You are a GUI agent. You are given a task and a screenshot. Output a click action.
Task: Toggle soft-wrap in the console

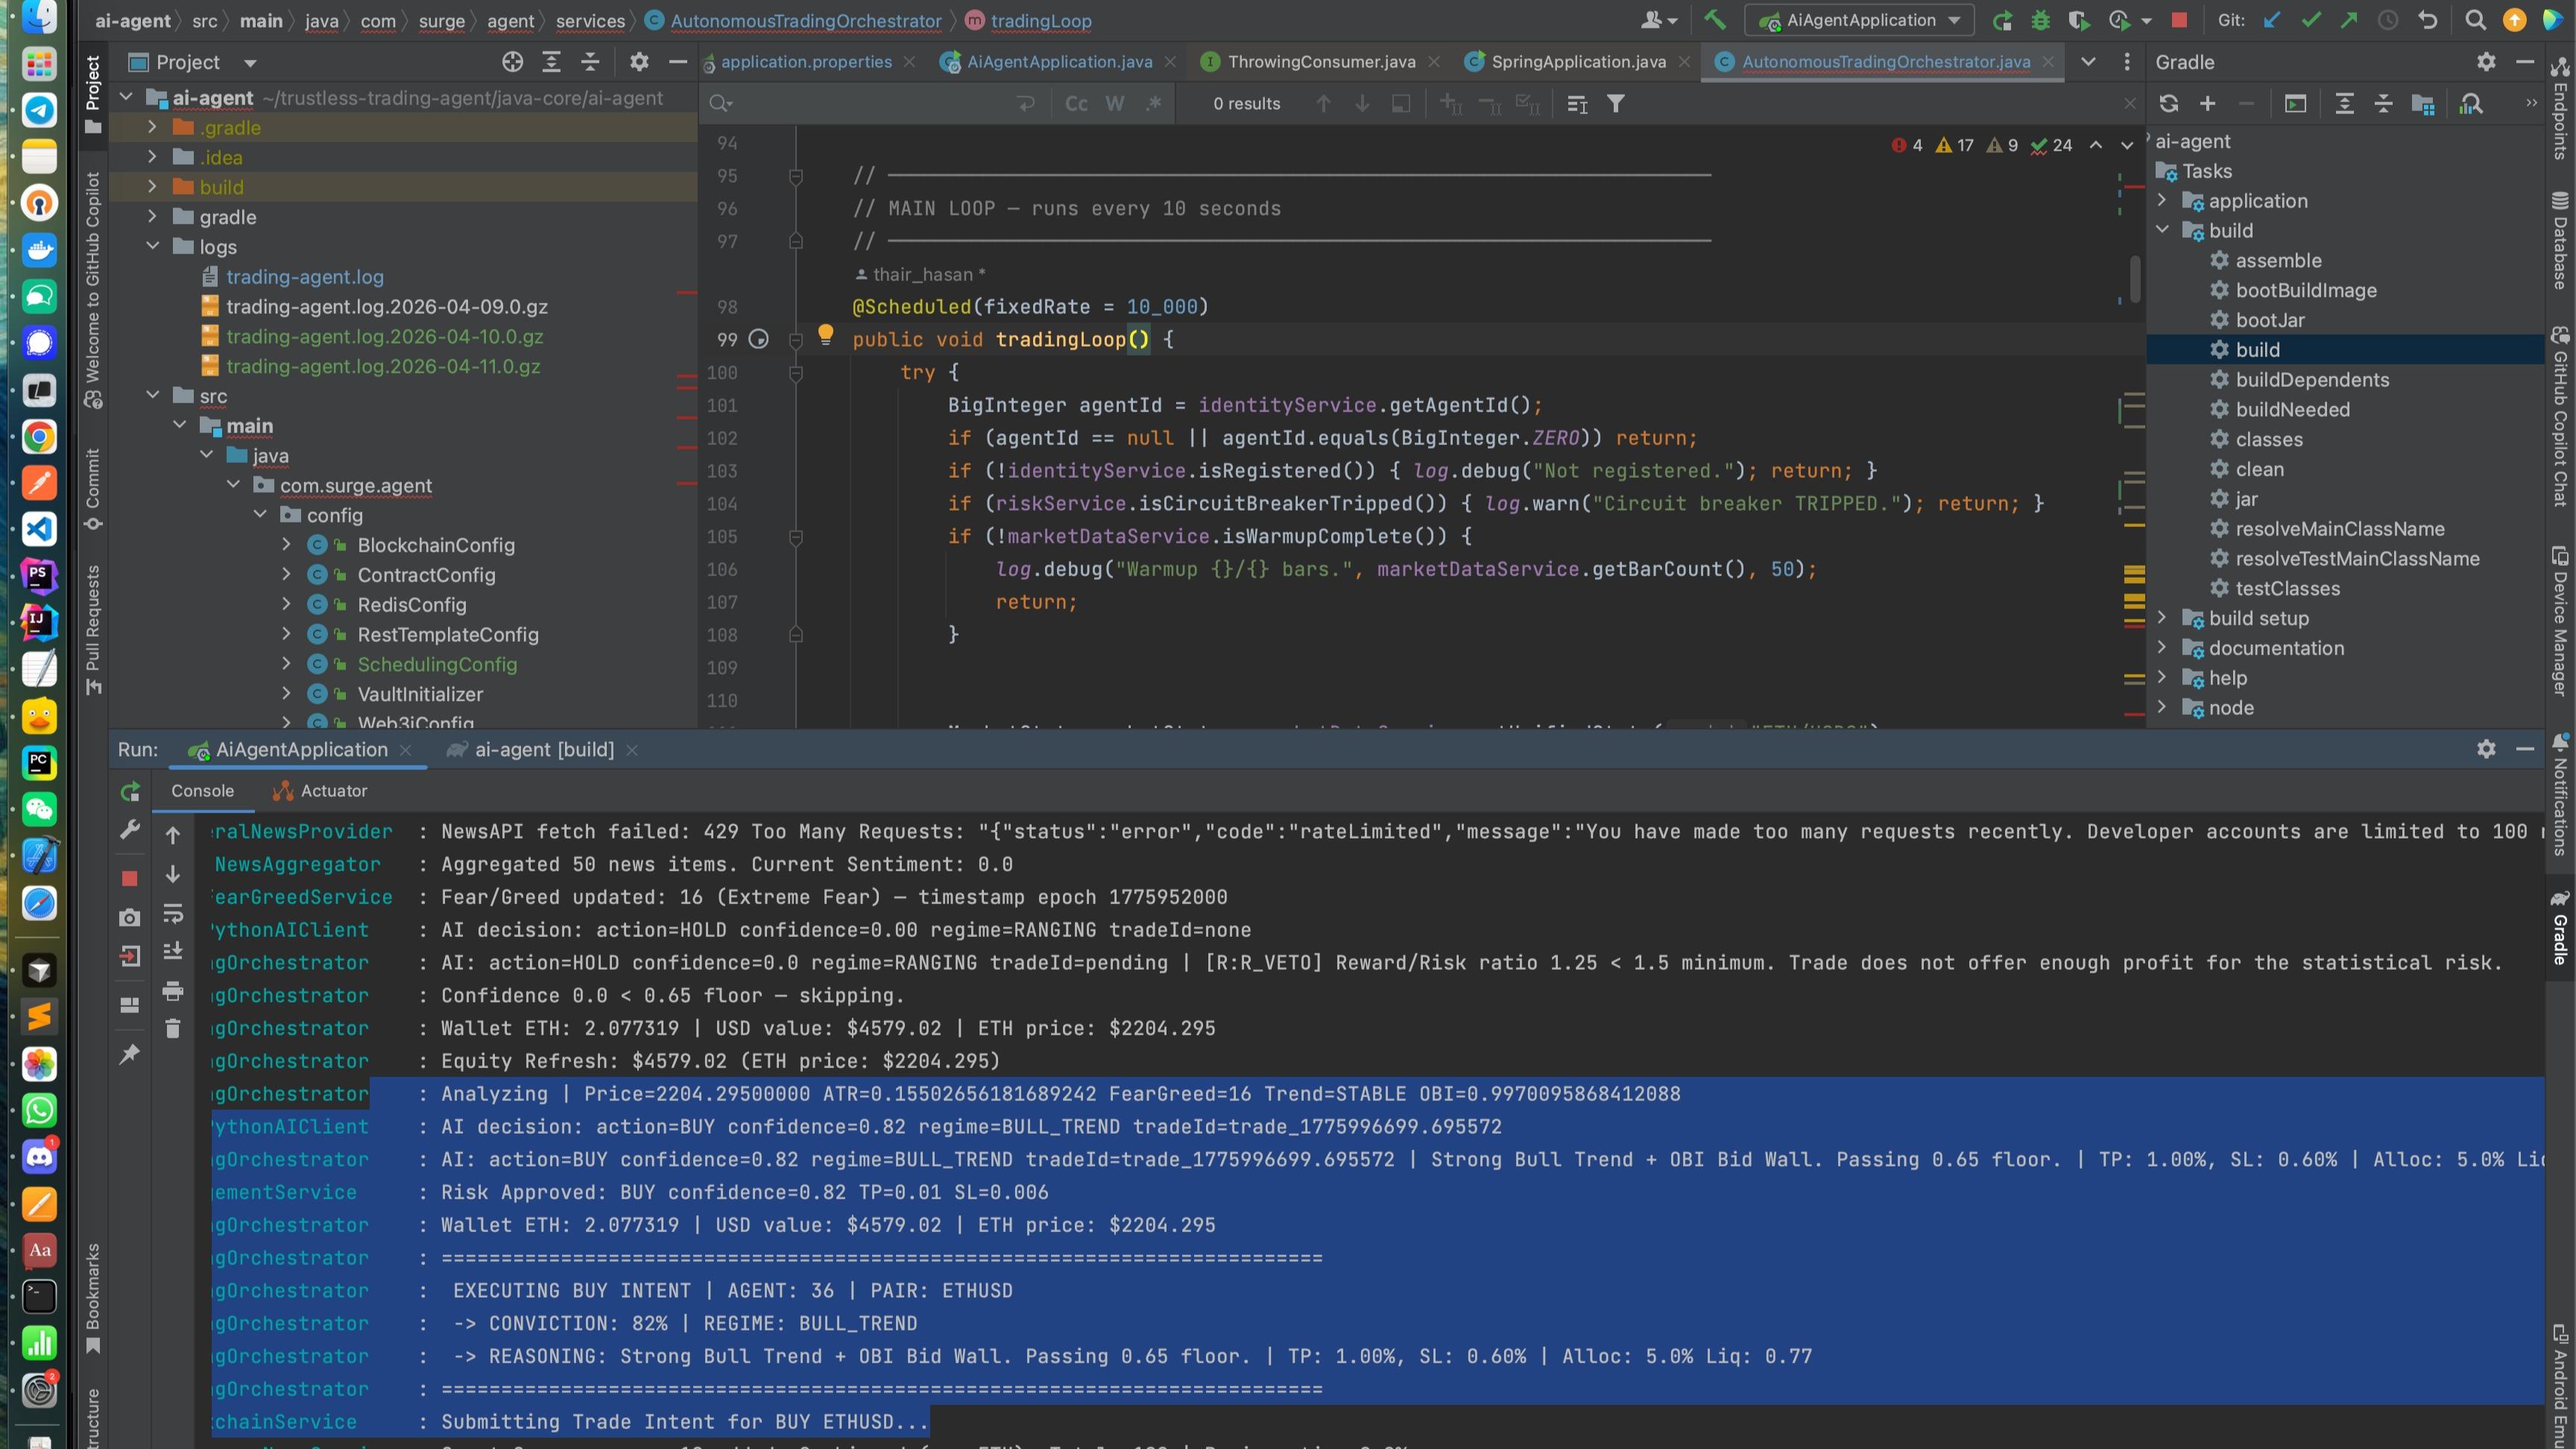point(173,913)
